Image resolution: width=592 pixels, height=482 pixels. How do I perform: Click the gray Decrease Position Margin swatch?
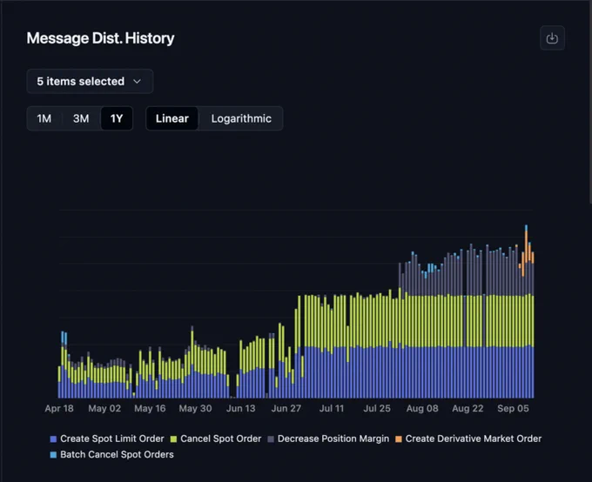(271, 439)
